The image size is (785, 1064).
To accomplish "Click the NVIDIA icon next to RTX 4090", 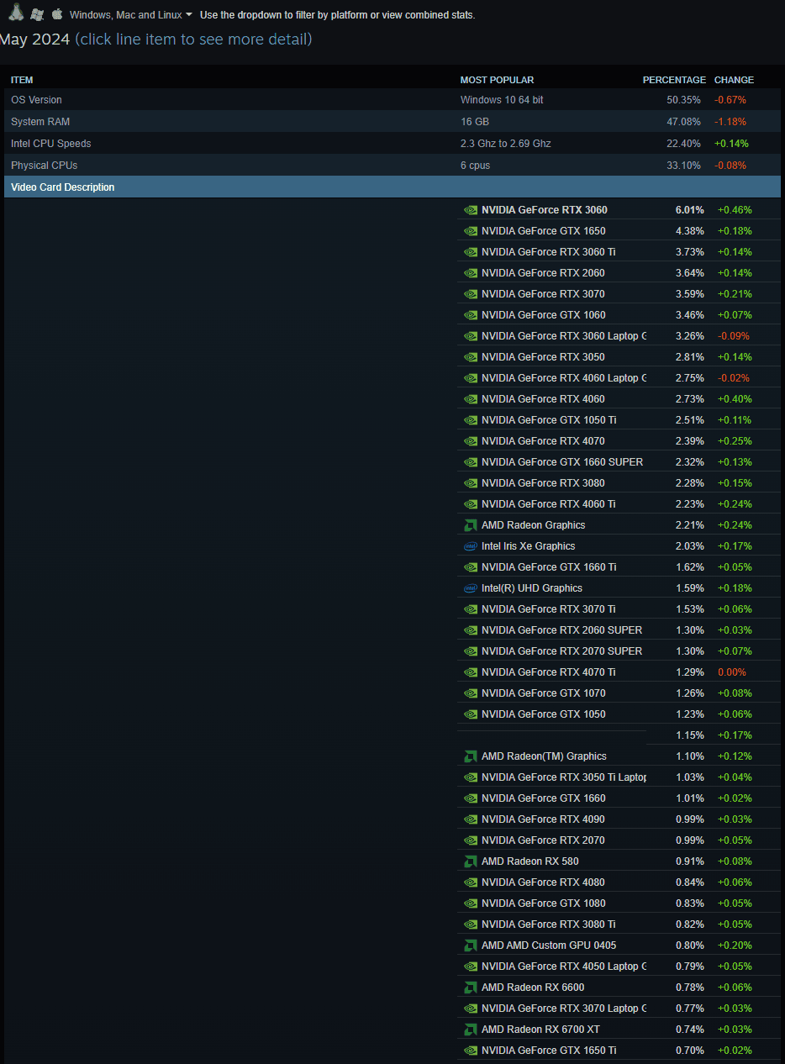I will coord(471,819).
